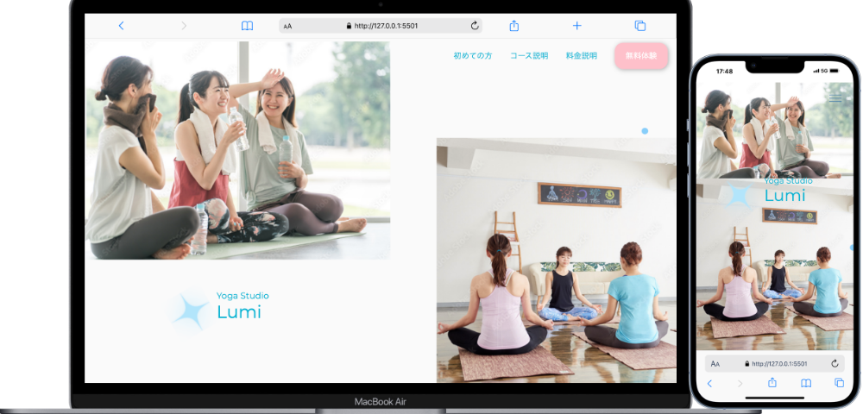The width and height of the screenshot is (863, 414).
Task: Show tab overview in the MacBook browser
Action: pyautogui.click(x=640, y=26)
